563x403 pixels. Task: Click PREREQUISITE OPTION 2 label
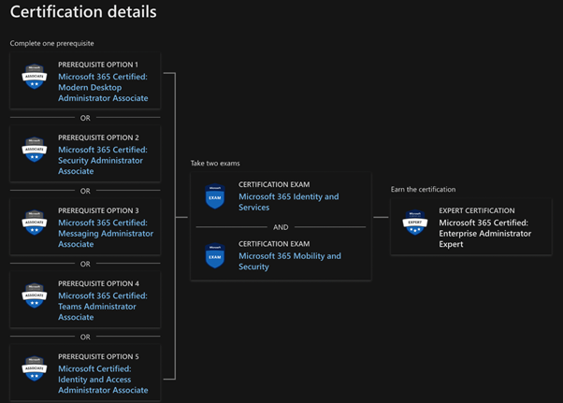point(98,137)
